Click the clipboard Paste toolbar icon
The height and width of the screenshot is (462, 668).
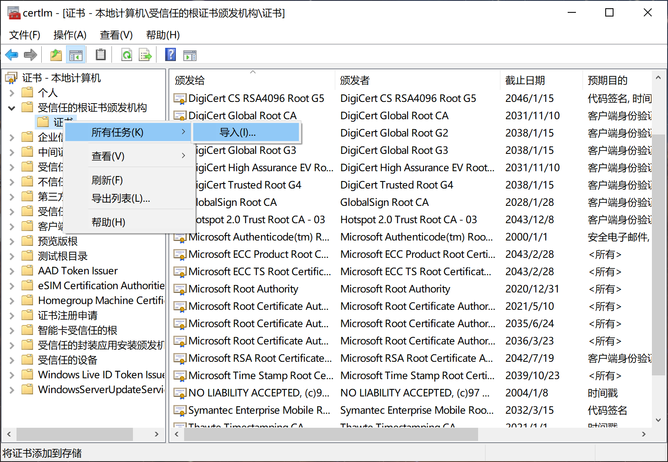[100, 54]
